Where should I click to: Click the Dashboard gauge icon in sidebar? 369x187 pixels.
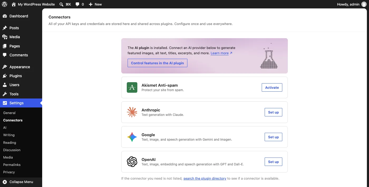pyautogui.click(x=5, y=16)
